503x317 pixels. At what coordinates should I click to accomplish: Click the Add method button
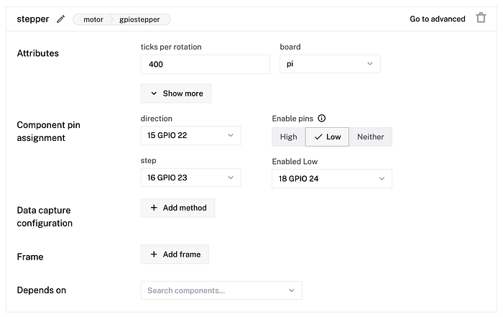coord(177,208)
